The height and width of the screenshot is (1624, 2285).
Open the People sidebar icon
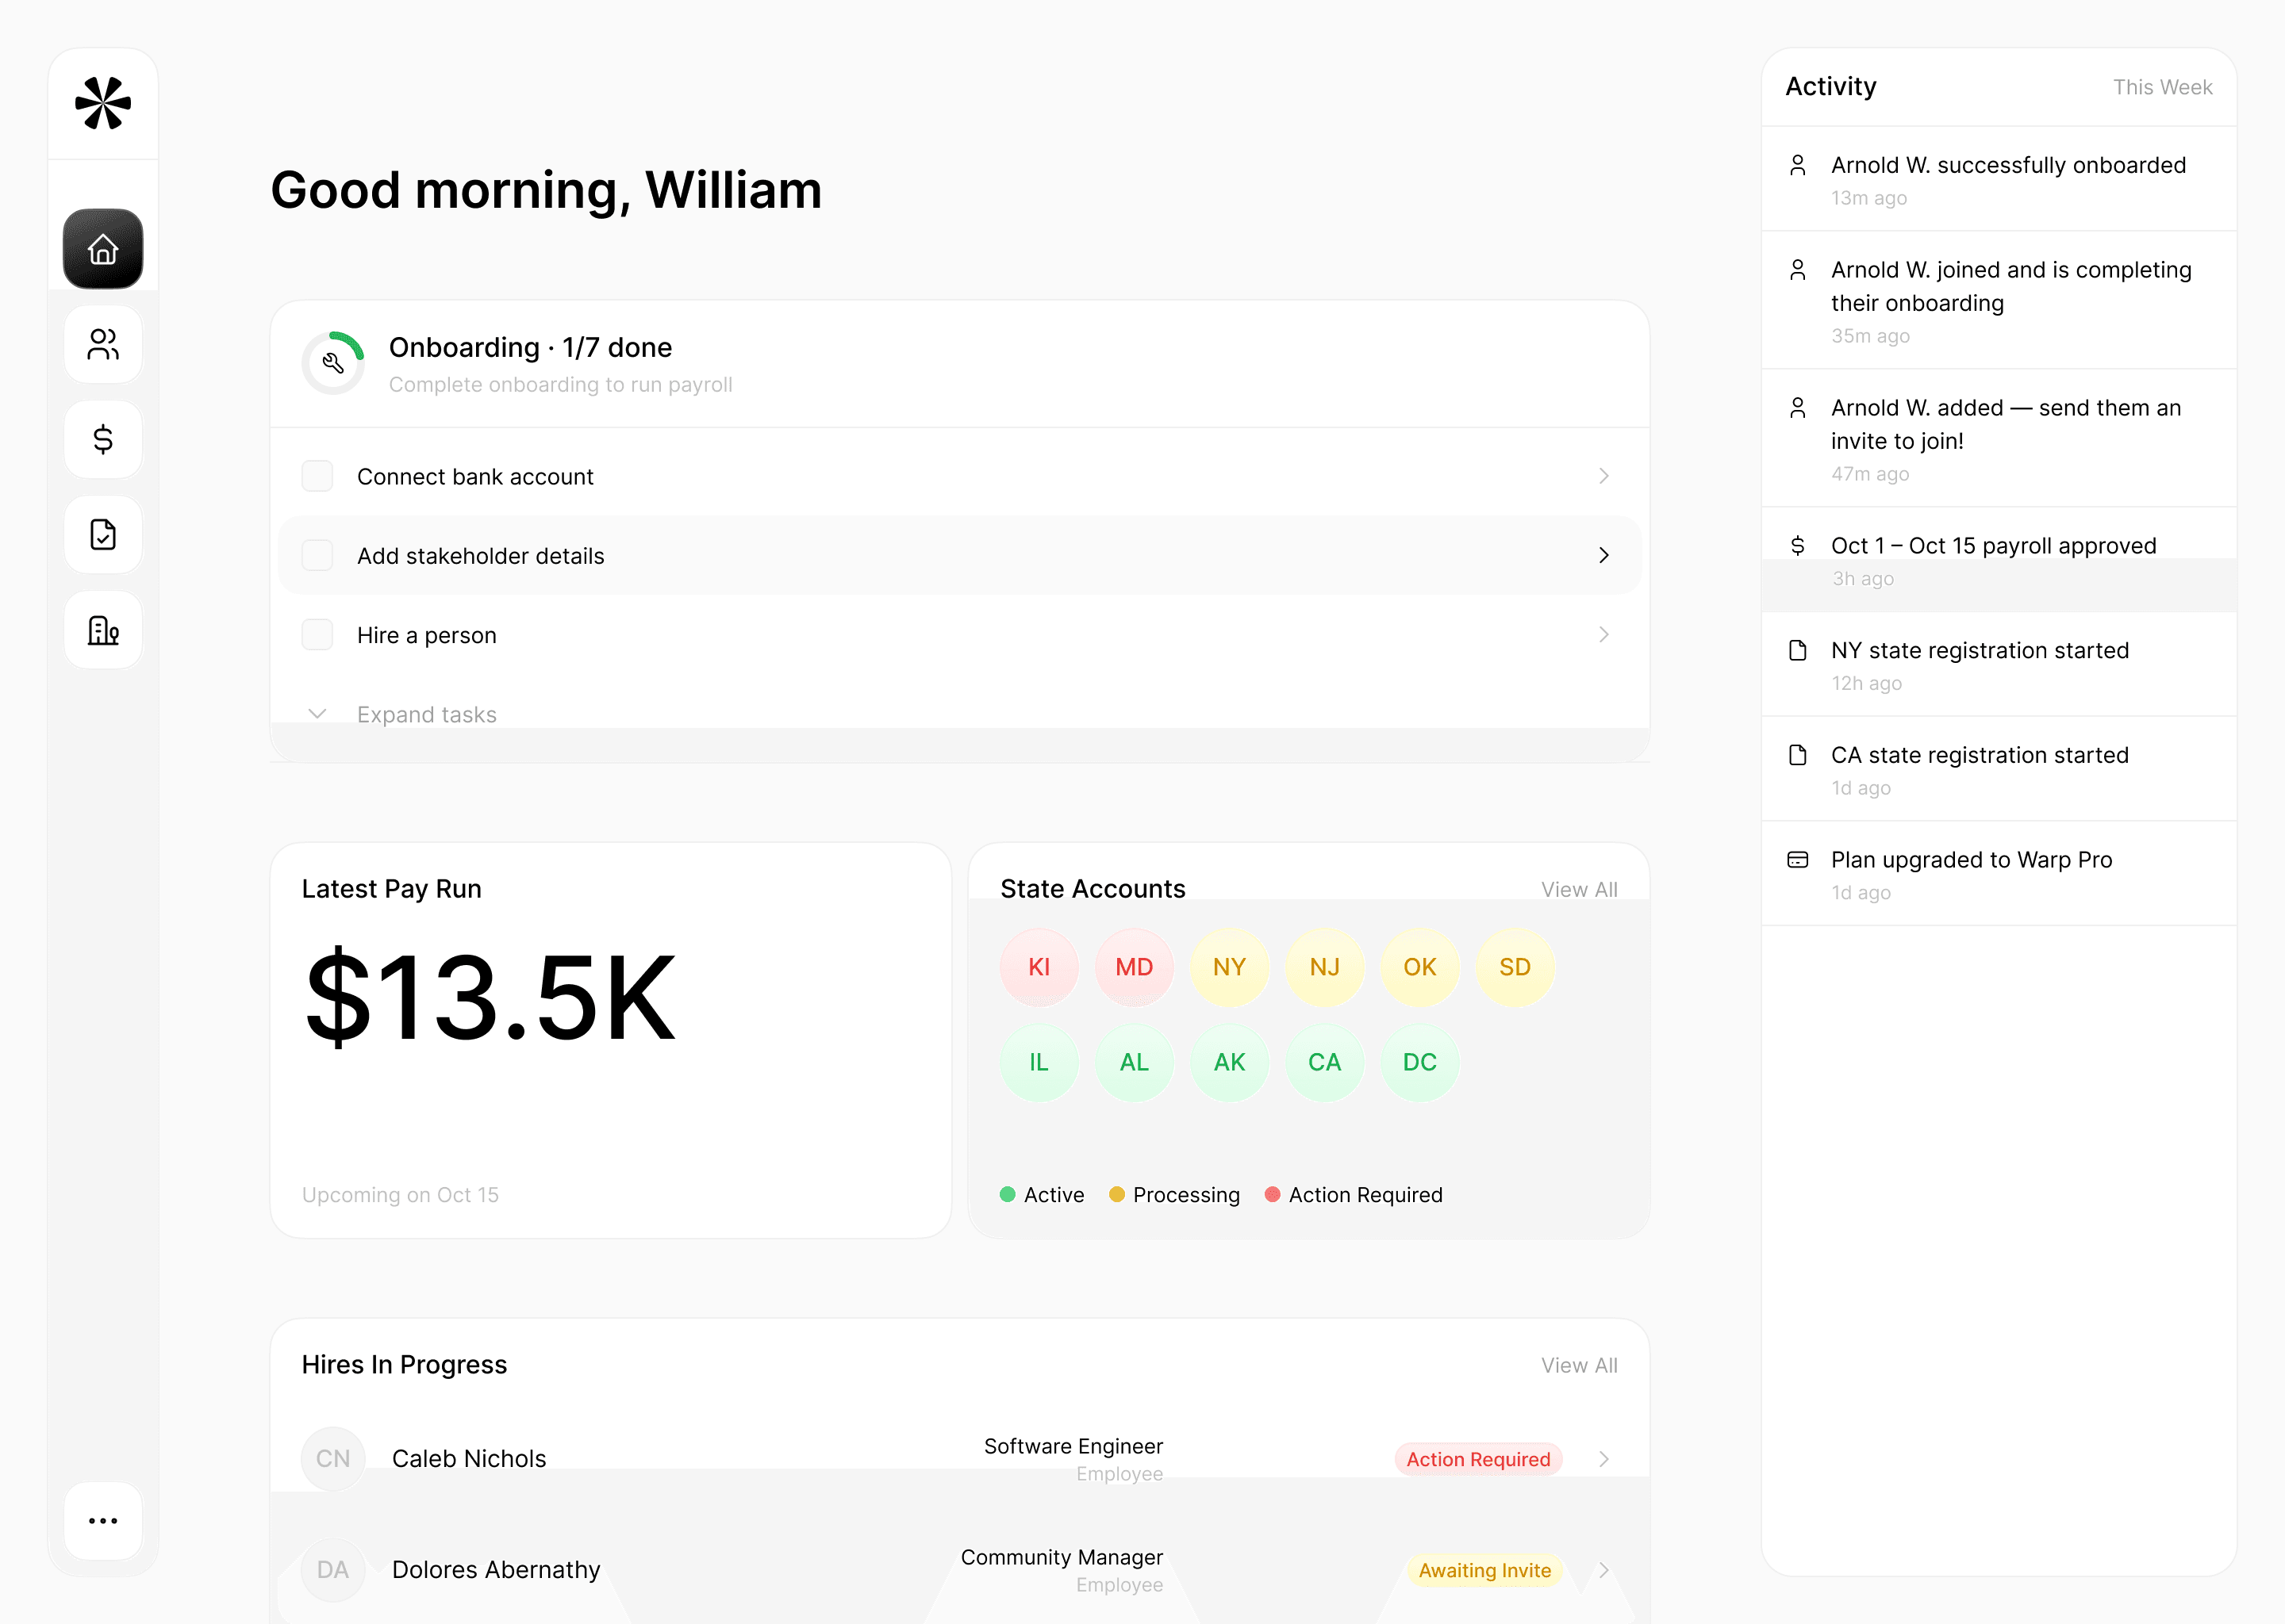coord(103,344)
